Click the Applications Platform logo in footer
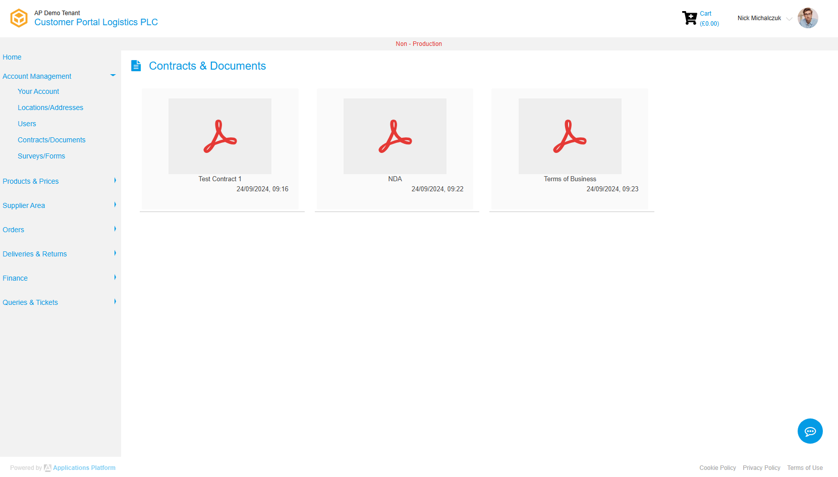 [x=47, y=468]
